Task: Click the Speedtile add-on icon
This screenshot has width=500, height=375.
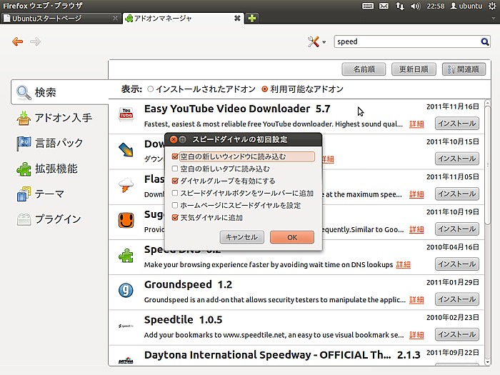Action: (x=126, y=326)
